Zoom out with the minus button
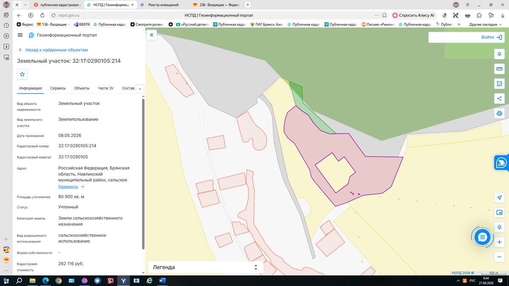 pyautogui.click(x=499, y=257)
